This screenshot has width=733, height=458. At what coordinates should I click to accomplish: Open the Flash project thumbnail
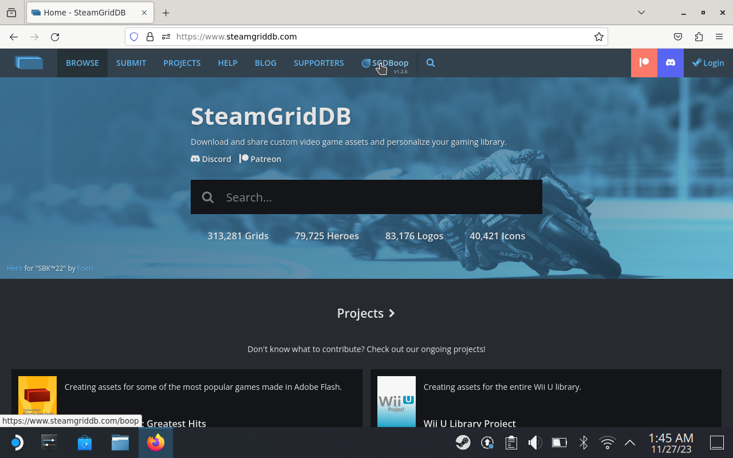[37, 401]
